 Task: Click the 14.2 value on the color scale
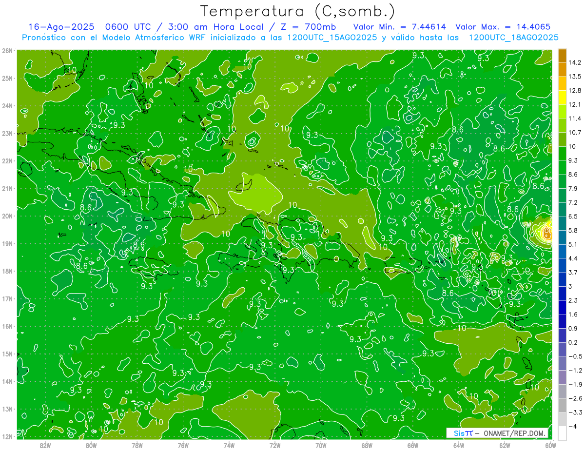tap(574, 62)
